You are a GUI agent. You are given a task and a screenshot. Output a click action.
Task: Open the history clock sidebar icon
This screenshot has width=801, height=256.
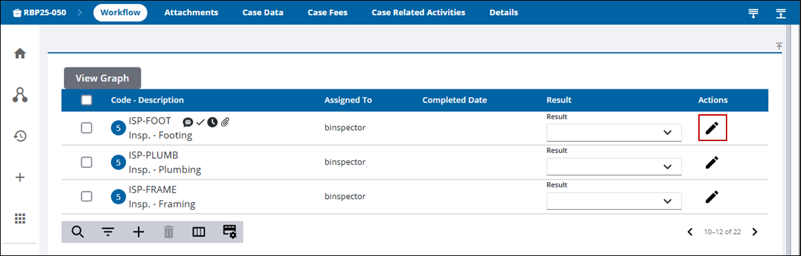(x=19, y=136)
